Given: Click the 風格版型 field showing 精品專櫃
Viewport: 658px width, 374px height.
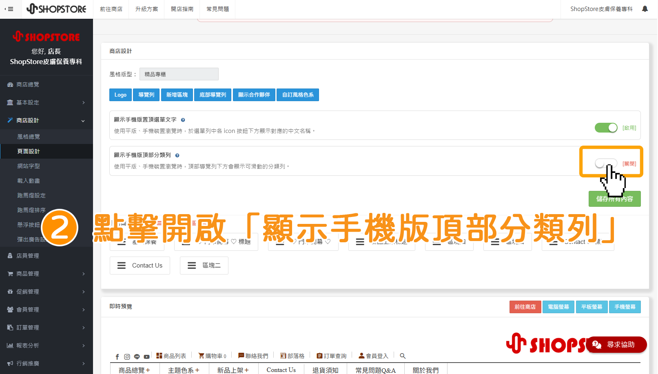Looking at the screenshot, I should (x=179, y=74).
